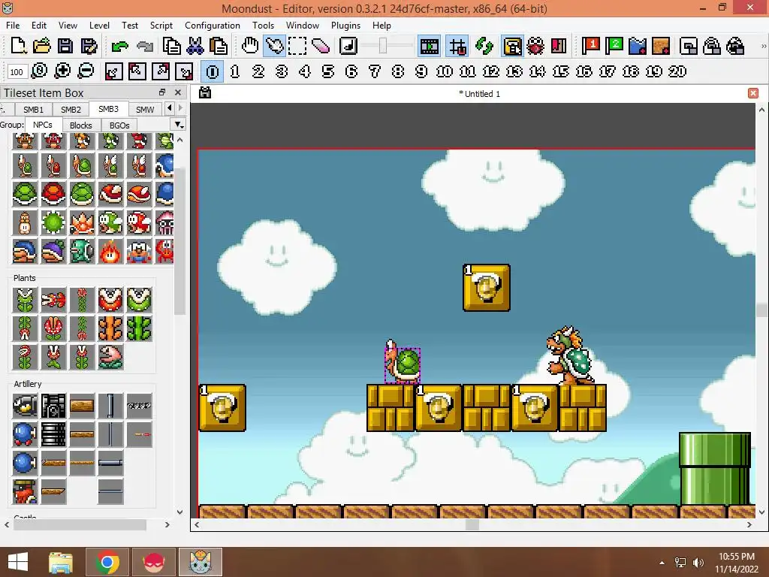Image resolution: width=769 pixels, height=577 pixels.
Task: Float the Tileset Item Box panel
Action: coord(162,92)
